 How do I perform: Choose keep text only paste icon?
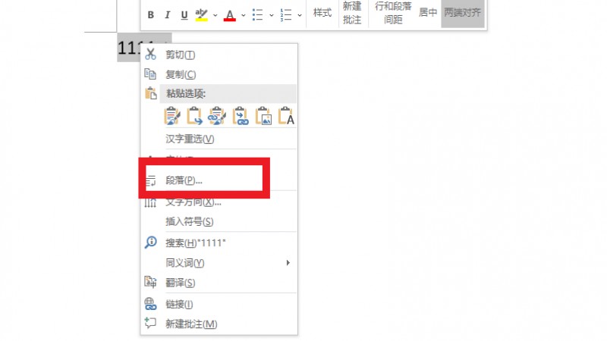coord(286,116)
